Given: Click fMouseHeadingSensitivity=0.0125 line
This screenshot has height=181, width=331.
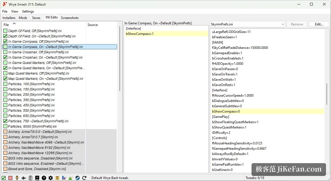Looking at the screenshot, I should [237, 143].
